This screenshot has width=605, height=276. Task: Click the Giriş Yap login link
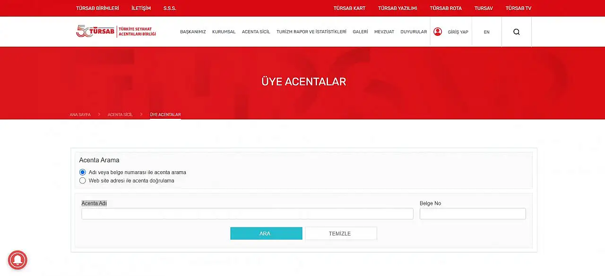[x=458, y=32]
